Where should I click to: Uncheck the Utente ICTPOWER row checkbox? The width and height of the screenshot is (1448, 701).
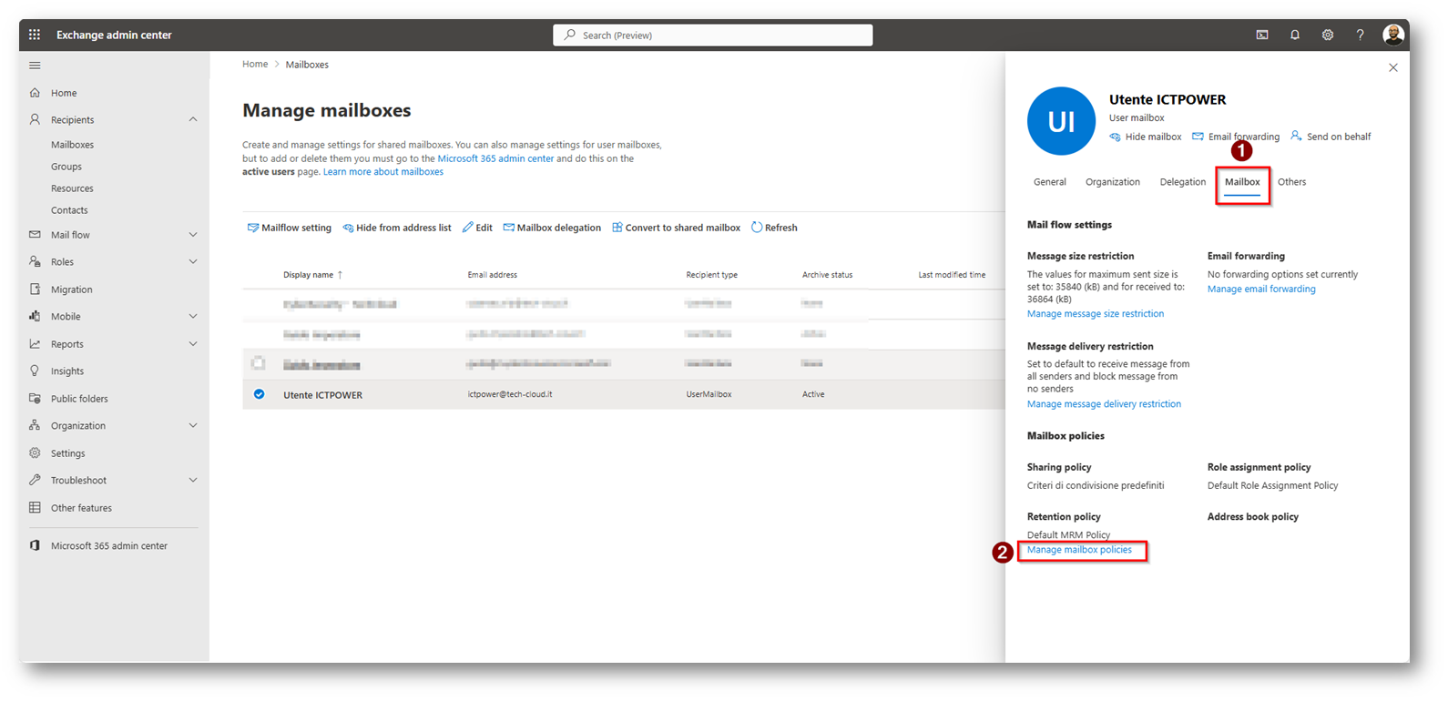pos(260,394)
